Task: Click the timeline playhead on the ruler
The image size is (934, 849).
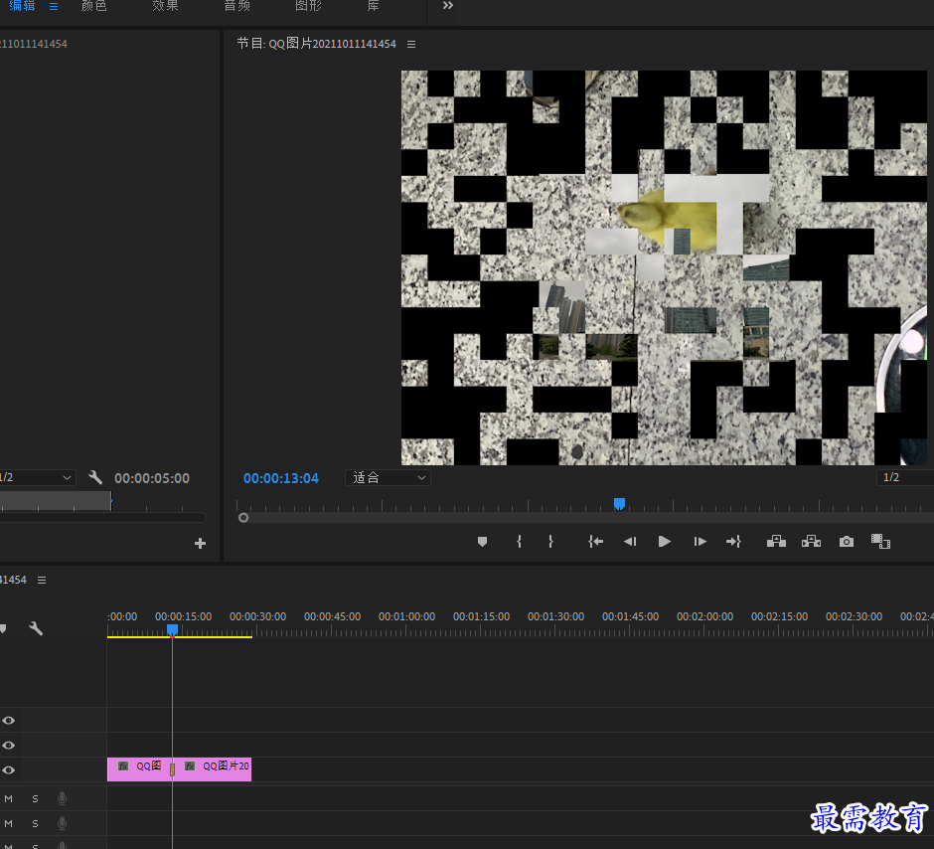Action: 172,629
